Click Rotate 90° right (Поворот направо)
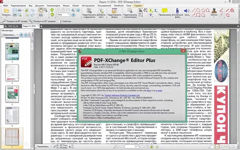 [42, 21]
